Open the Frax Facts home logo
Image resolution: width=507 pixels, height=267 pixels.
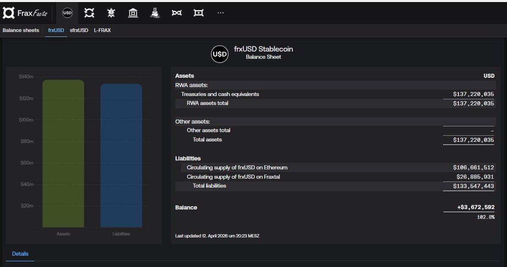tap(25, 13)
